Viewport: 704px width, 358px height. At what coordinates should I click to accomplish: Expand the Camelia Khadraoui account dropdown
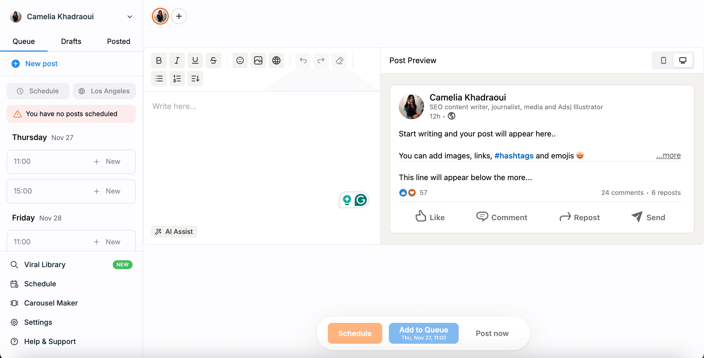[x=130, y=17]
